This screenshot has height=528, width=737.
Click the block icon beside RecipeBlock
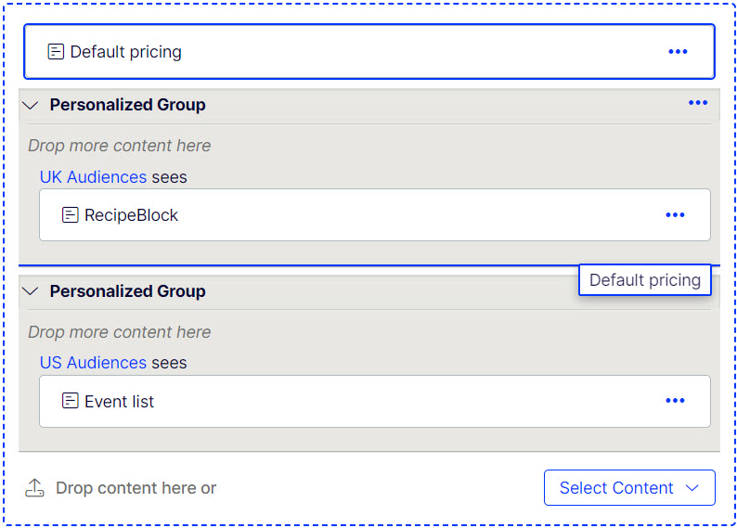pyautogui.click(x=70, y=215)
